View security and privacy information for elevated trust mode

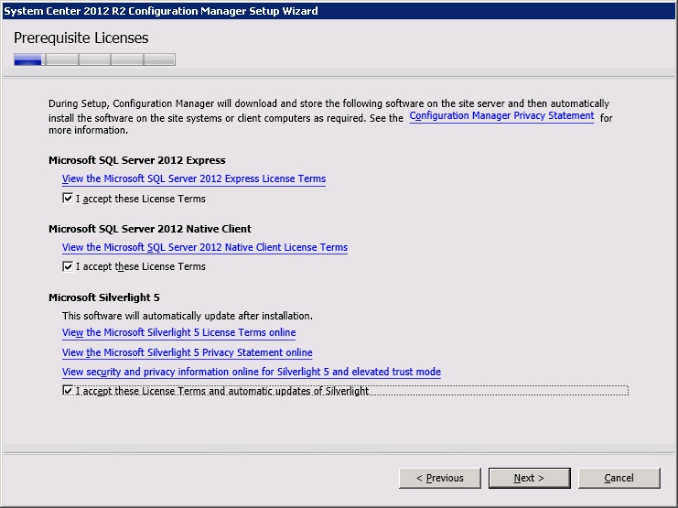coord(251,372)
